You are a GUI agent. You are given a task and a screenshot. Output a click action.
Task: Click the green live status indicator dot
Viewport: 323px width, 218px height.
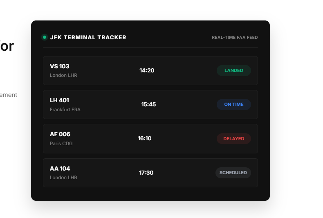[x=44, y=37]
